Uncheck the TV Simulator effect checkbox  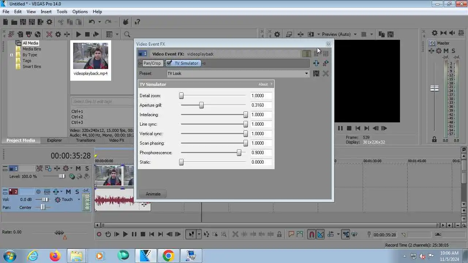[x=169, y=63]
